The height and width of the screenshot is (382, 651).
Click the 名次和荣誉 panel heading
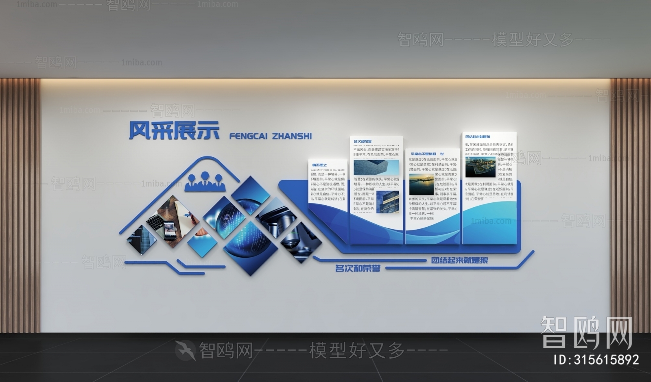(363, 141)
